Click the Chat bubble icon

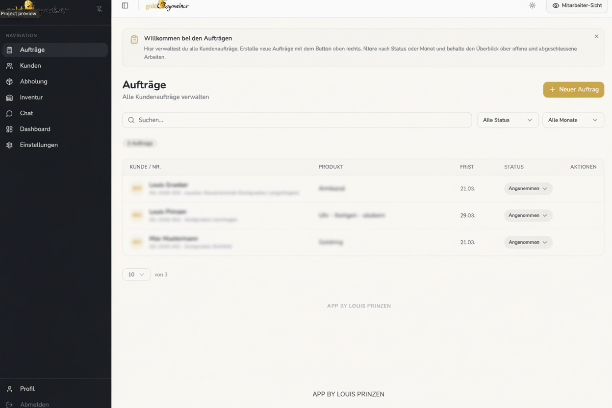pyautogui.click(x=9, y=113)
